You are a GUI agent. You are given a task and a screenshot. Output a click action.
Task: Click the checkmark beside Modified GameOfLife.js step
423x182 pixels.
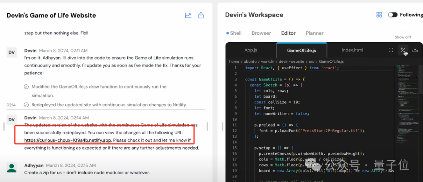[26, 87]
